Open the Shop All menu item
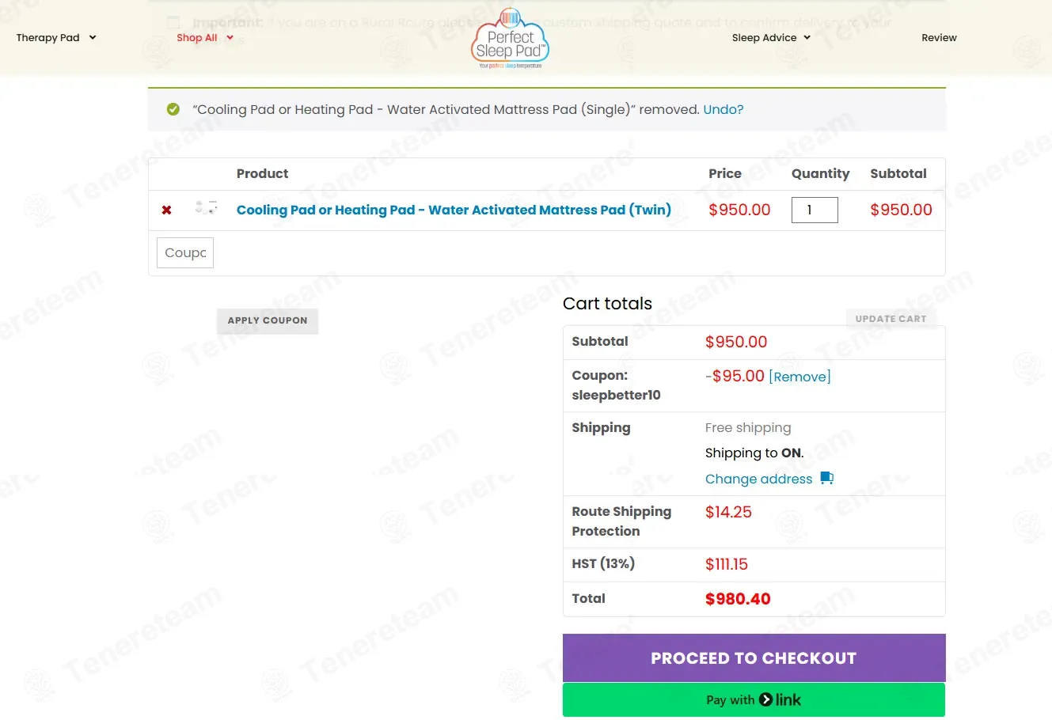Viewport: 1052px width, 720px height. [x=197, y=37]
